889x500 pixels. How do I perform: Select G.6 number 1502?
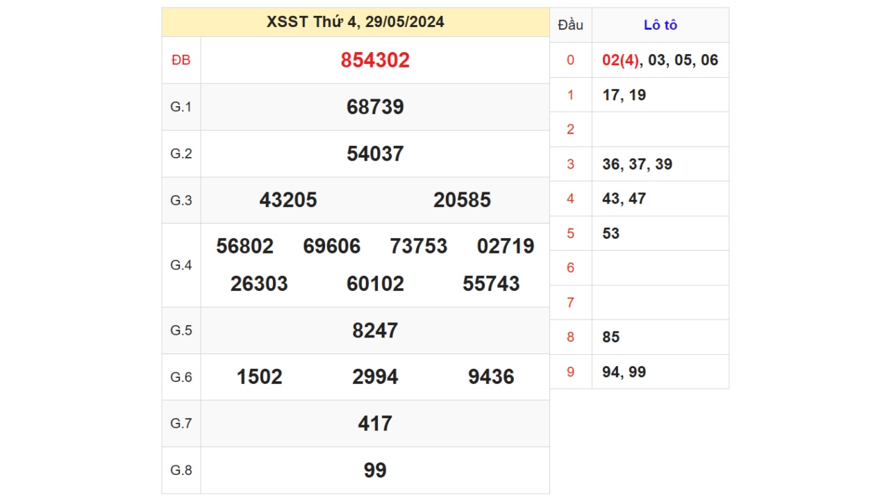(259, 377)
